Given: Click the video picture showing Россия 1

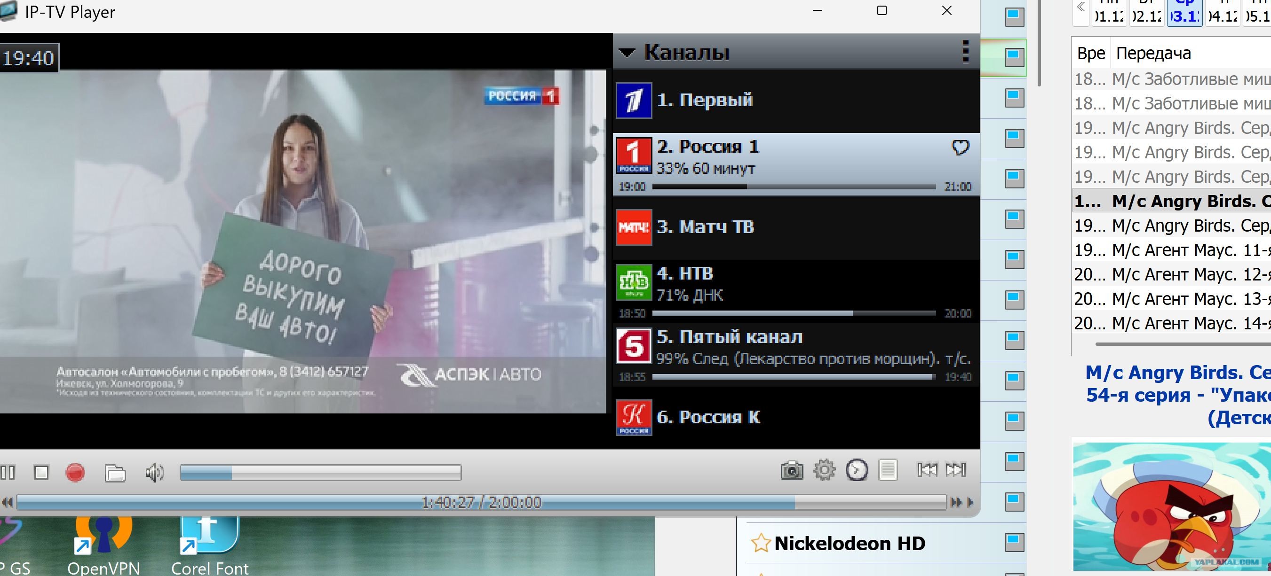Looking at the screenshot, I should click(303, 241).
